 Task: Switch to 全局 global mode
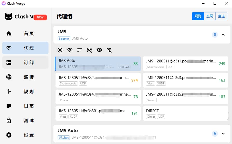[210, 16]
